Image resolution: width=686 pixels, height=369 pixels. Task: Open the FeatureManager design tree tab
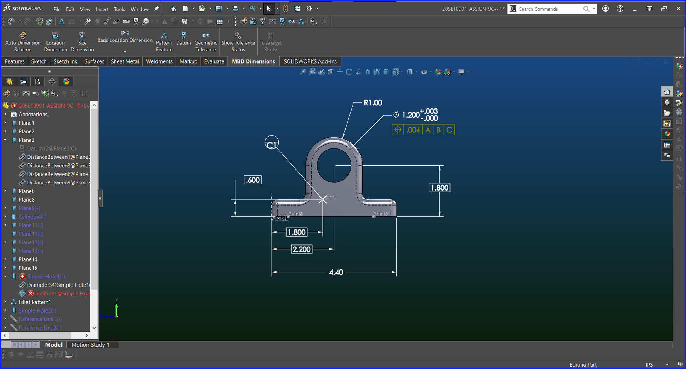point(9,81)
